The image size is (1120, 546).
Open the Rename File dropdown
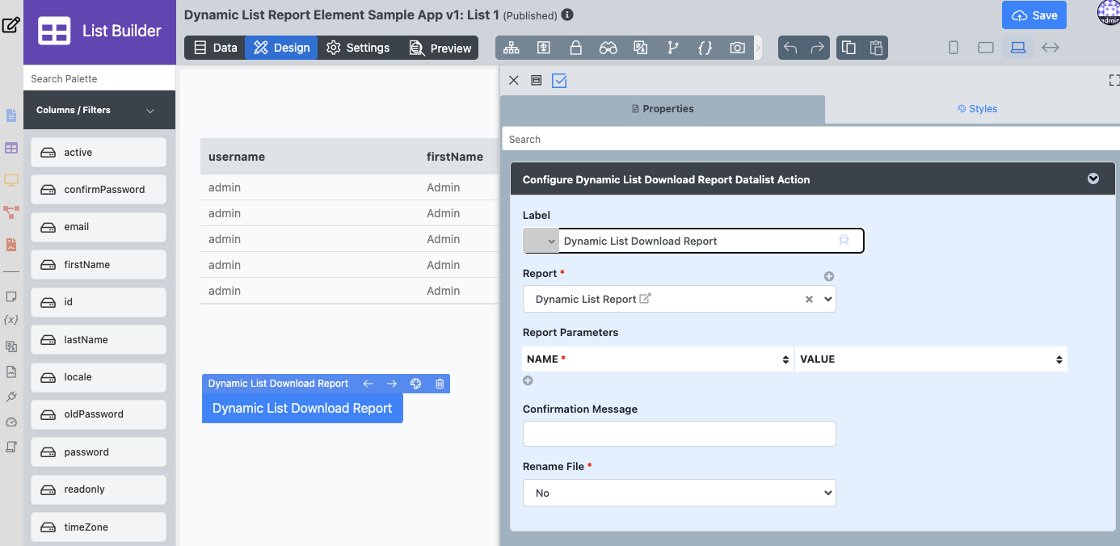(x=679, y=493)
